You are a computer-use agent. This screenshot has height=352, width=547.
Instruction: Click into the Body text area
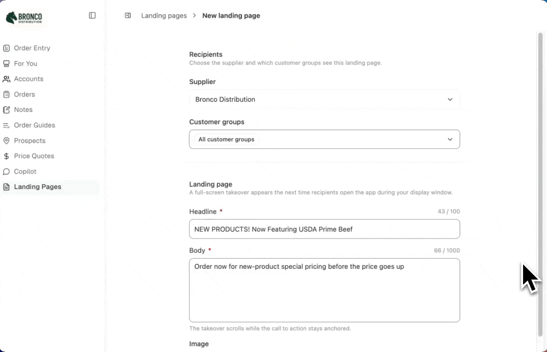[x=324, y=290]
